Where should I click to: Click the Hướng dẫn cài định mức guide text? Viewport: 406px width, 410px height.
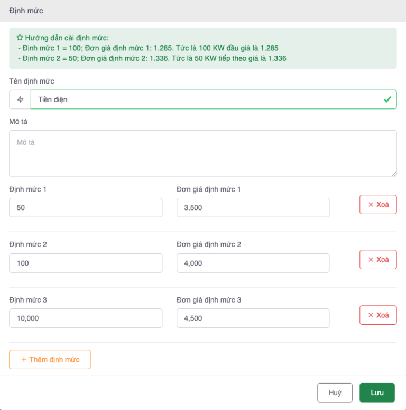[67, 38]
